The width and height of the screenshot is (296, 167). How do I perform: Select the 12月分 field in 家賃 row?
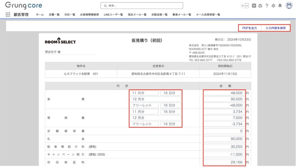(155, 99)
